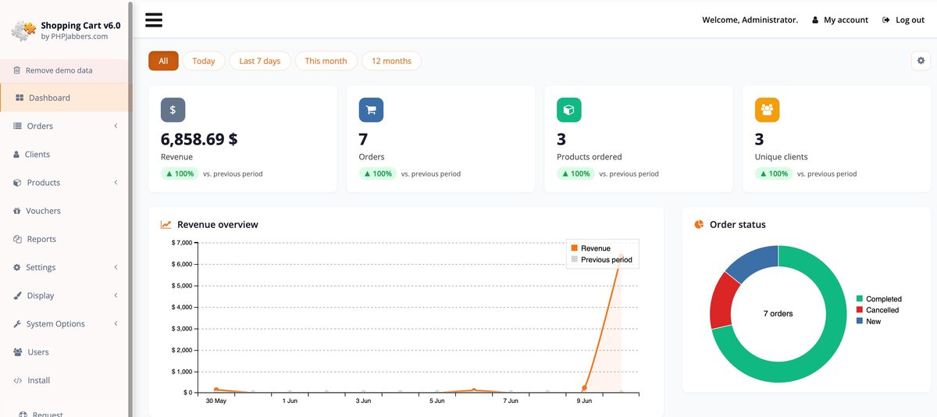Open the Dashboard menu item
Screen dimensions: 937x417
(66, 98)
